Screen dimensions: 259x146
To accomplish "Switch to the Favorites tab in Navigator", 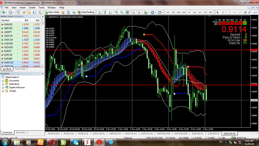I will pyautogui.click(x=20, y=132).
